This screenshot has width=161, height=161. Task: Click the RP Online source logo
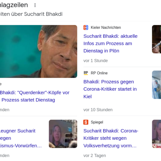click(86, 73)
